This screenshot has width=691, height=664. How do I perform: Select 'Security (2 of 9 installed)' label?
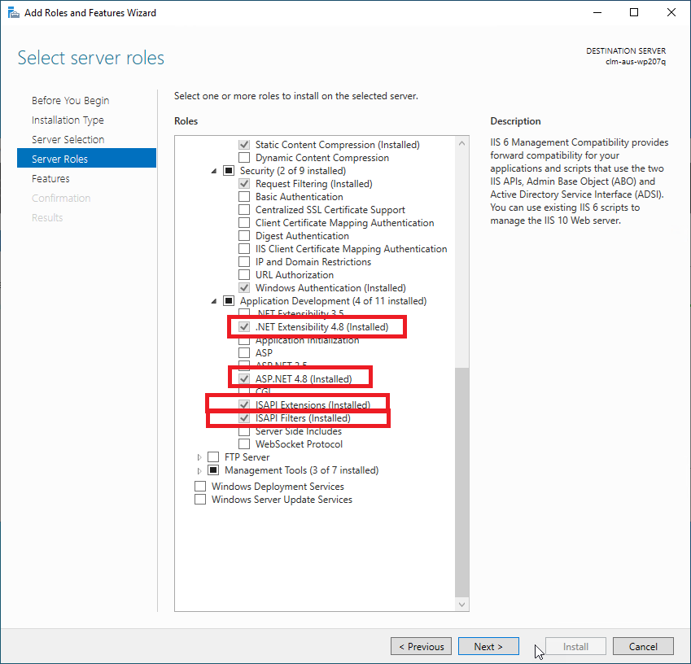[x=293, y=171]
